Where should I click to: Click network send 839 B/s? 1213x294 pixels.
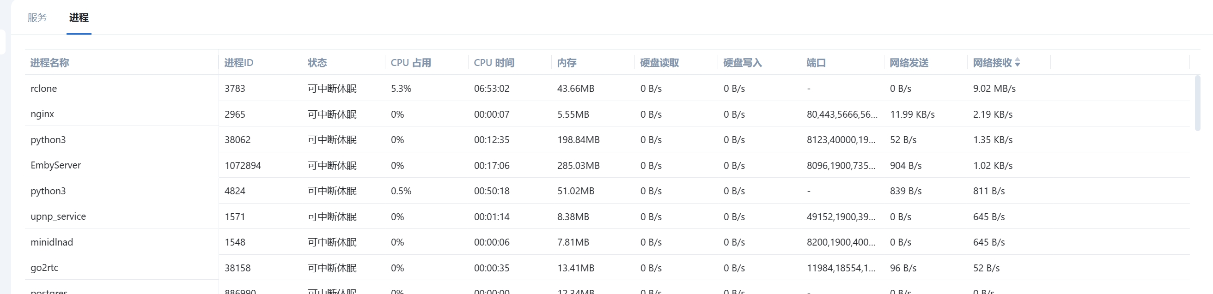pos(906,191)
